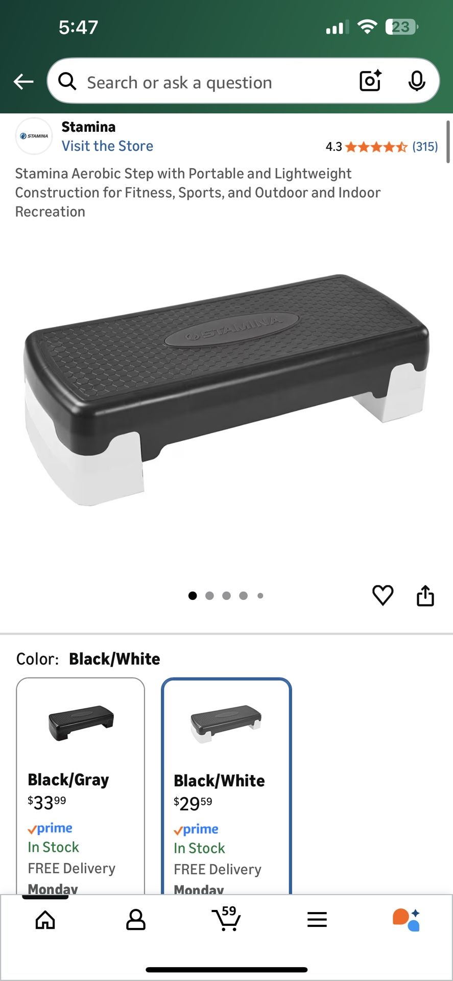Tap the Stamina brand logo
This screenshot has width=453, height=981.
click(34, 136)
